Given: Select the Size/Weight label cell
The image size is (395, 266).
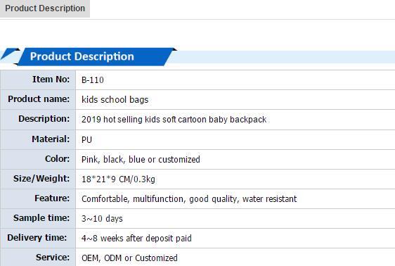Looking at the screenshot, I should (x=38, y=179).
